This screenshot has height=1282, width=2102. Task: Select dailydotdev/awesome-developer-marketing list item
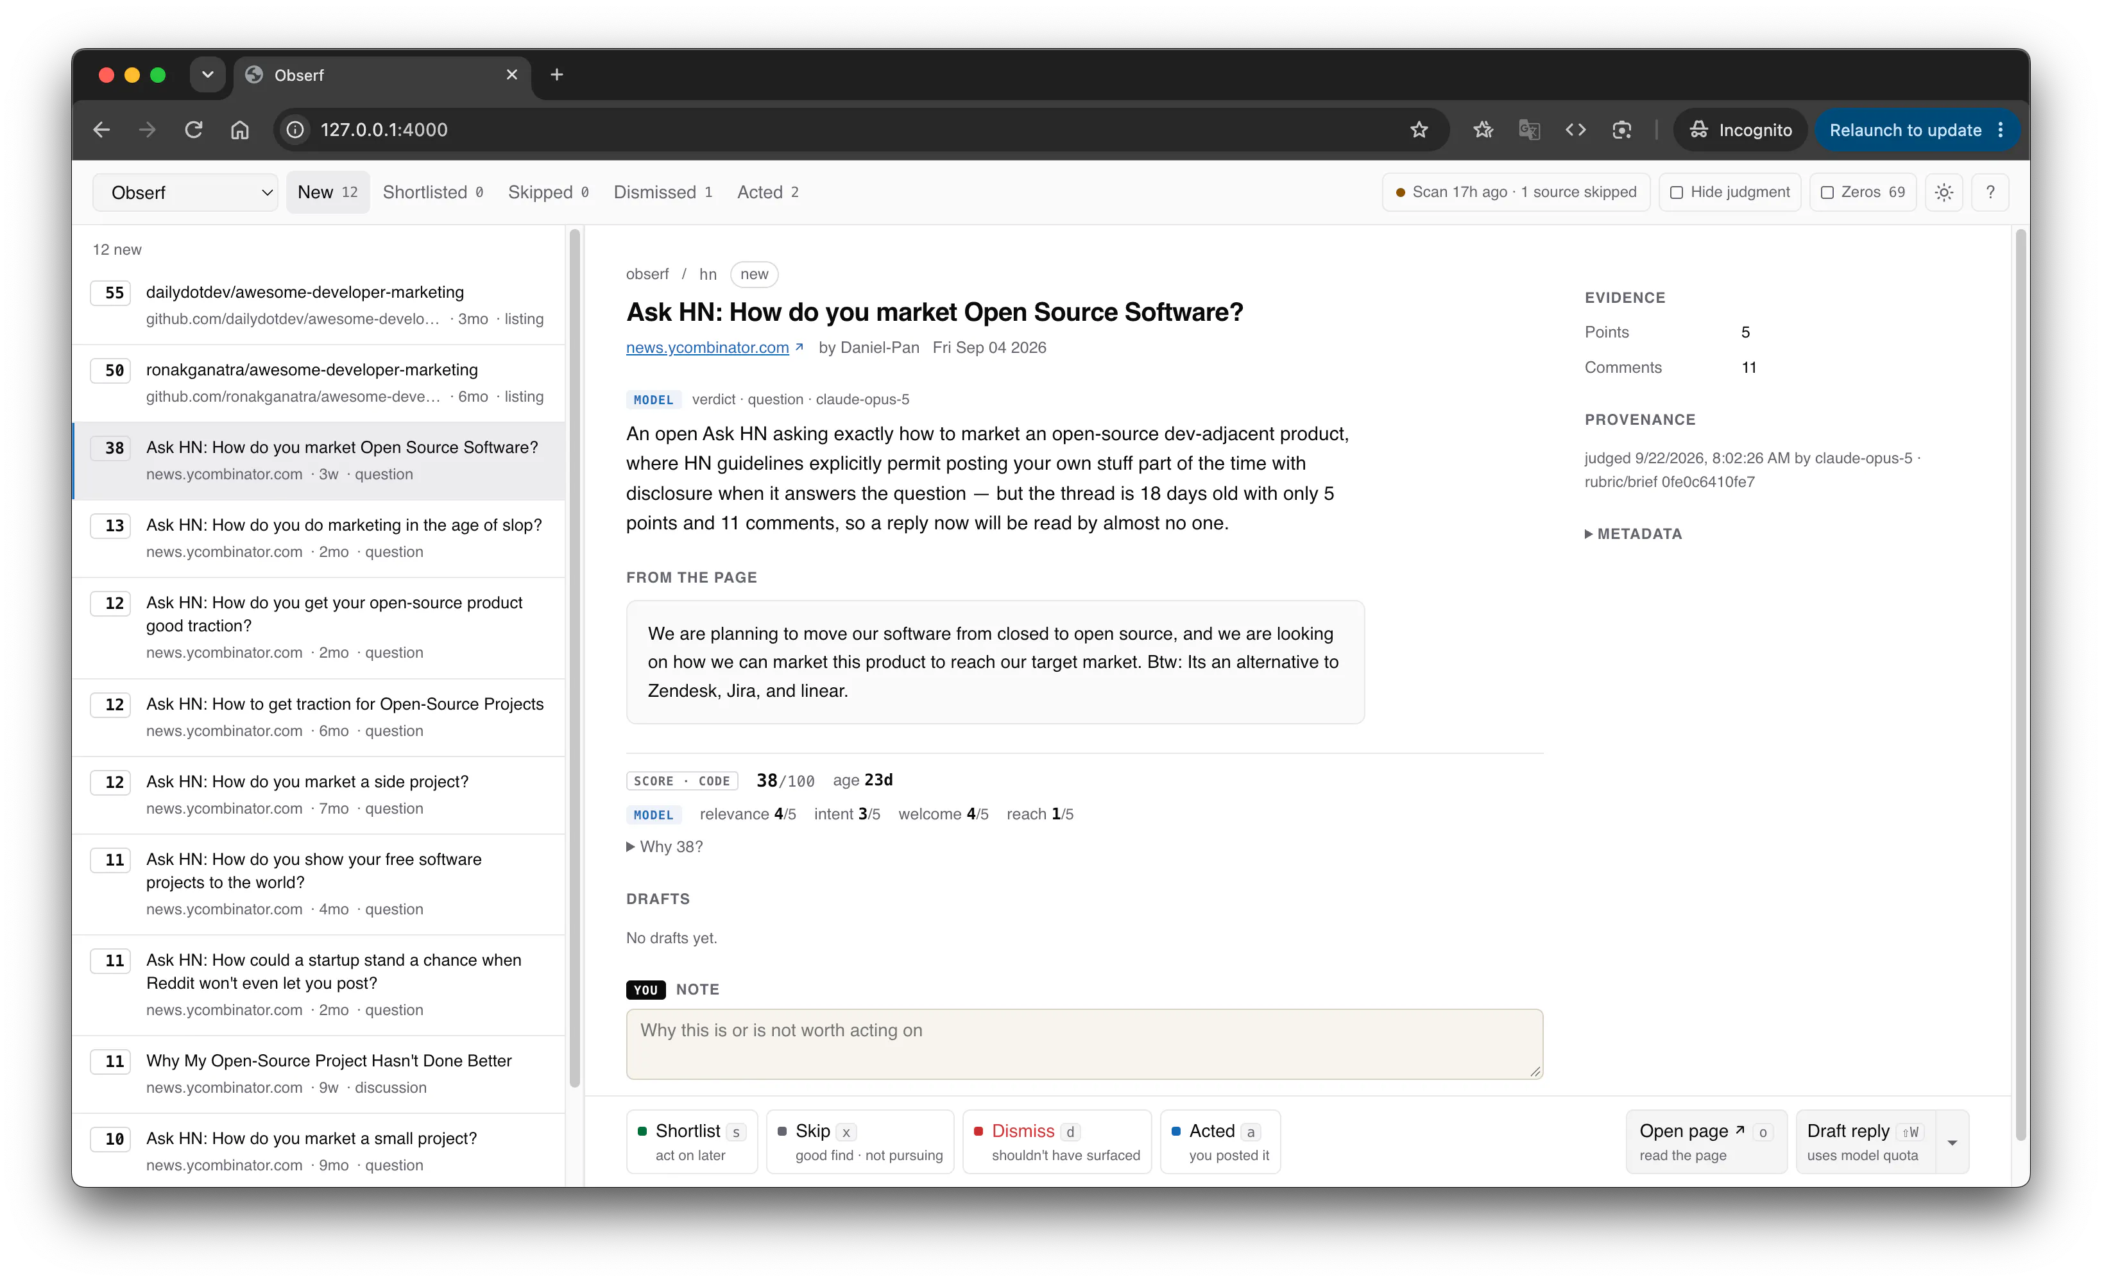(x=319, y=305)
